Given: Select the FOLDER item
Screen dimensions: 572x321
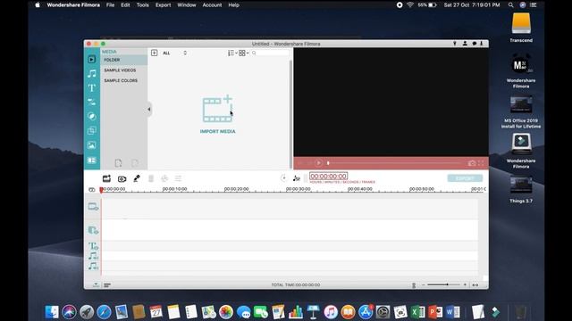Looking at the screenshot, I should click(124, 60).
